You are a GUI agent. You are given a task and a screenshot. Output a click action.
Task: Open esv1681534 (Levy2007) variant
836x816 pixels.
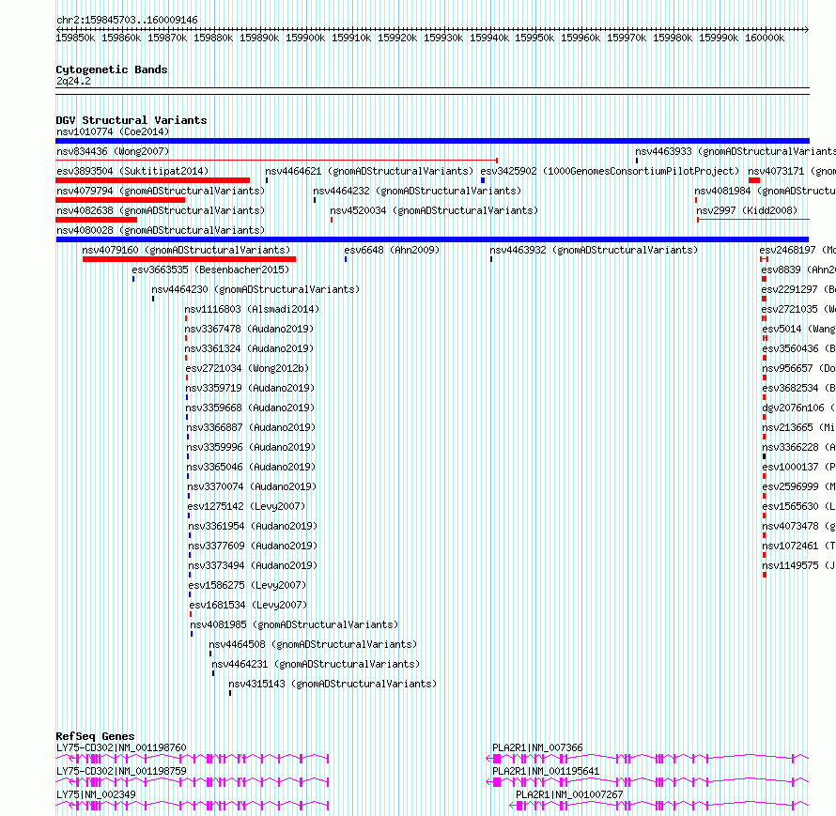[x=249, y=605]
